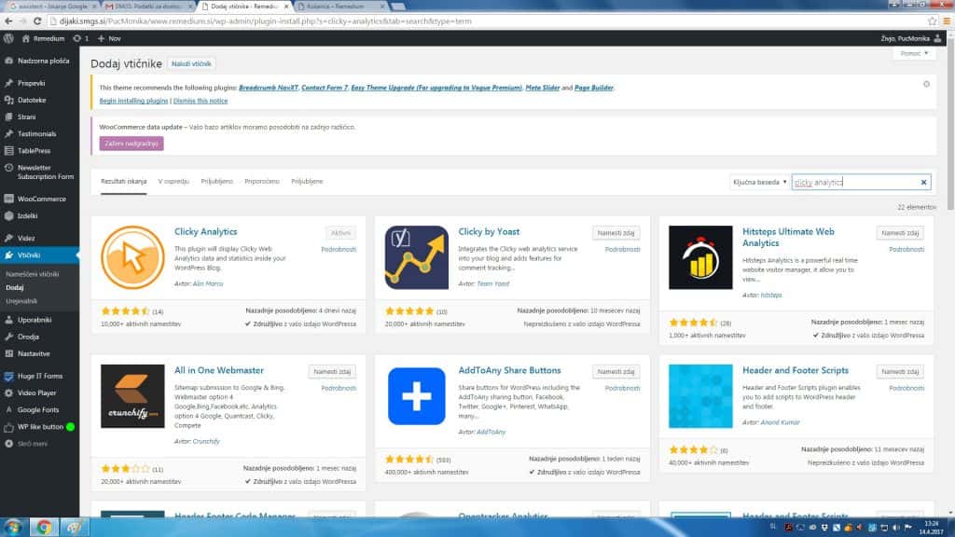Expand the Pomoč help panel
This screenshot has height=537, width=955.
912,54
